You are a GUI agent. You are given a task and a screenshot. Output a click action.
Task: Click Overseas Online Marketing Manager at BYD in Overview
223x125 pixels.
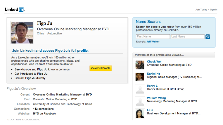coord(62,94)
